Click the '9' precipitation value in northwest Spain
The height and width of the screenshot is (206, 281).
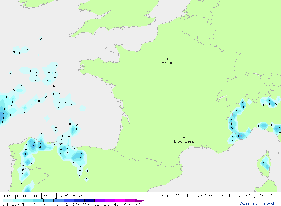coord(33,146)
